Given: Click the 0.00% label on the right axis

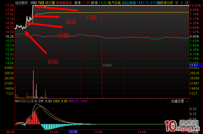Looking at the screenshot, I should 194,37.
